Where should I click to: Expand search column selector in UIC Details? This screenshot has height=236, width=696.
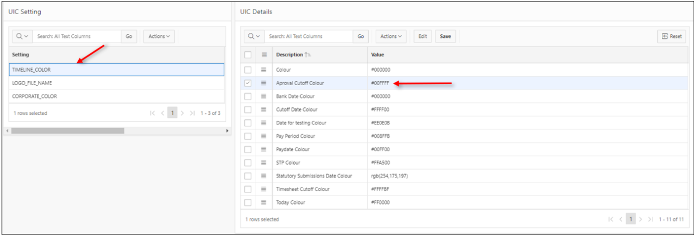tap(254, 36)
